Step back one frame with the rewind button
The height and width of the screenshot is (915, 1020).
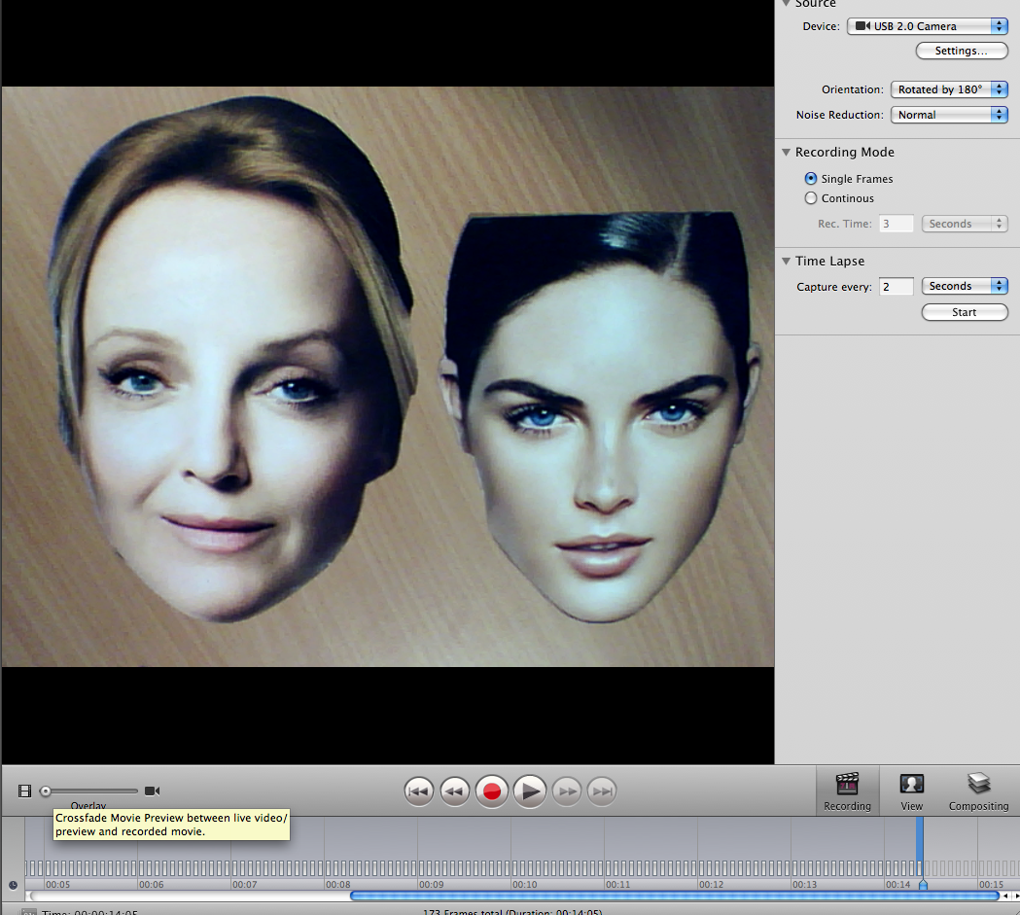tap(455, 792)
